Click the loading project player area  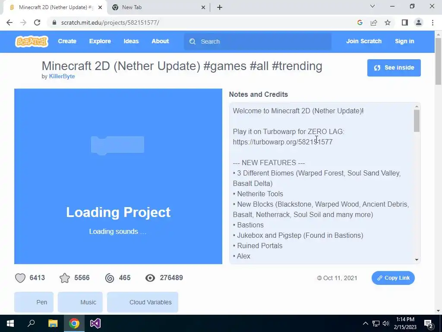tap(118, 176)
